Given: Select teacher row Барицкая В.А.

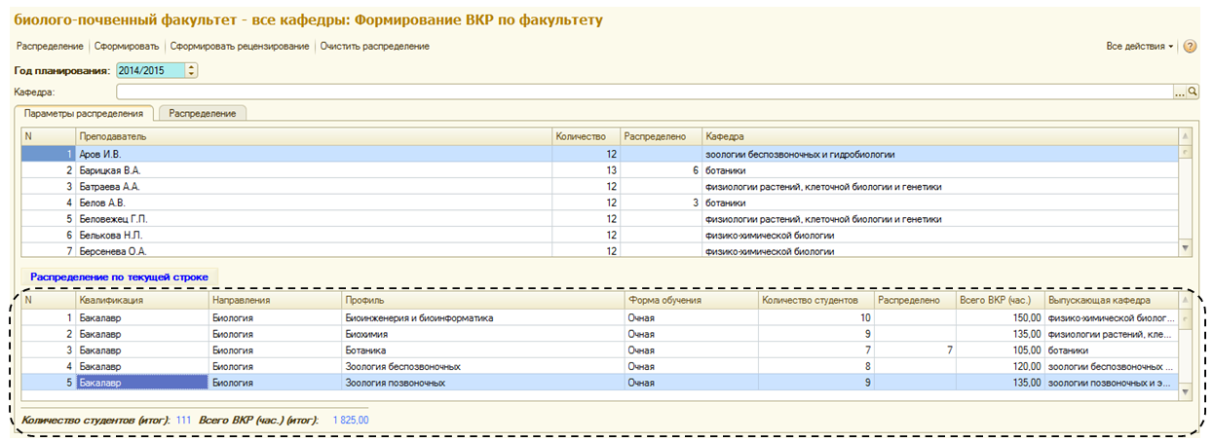Looking at the screenshot, I should click(599, 170).
